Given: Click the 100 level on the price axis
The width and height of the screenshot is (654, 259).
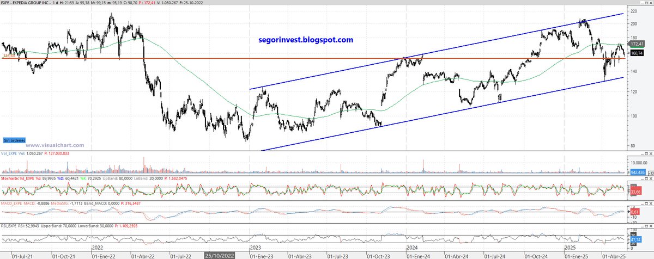Looking at the screenshot, I should click(634, 115).
